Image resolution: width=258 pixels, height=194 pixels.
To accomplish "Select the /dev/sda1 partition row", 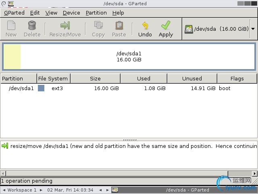I will pos(129,88).
